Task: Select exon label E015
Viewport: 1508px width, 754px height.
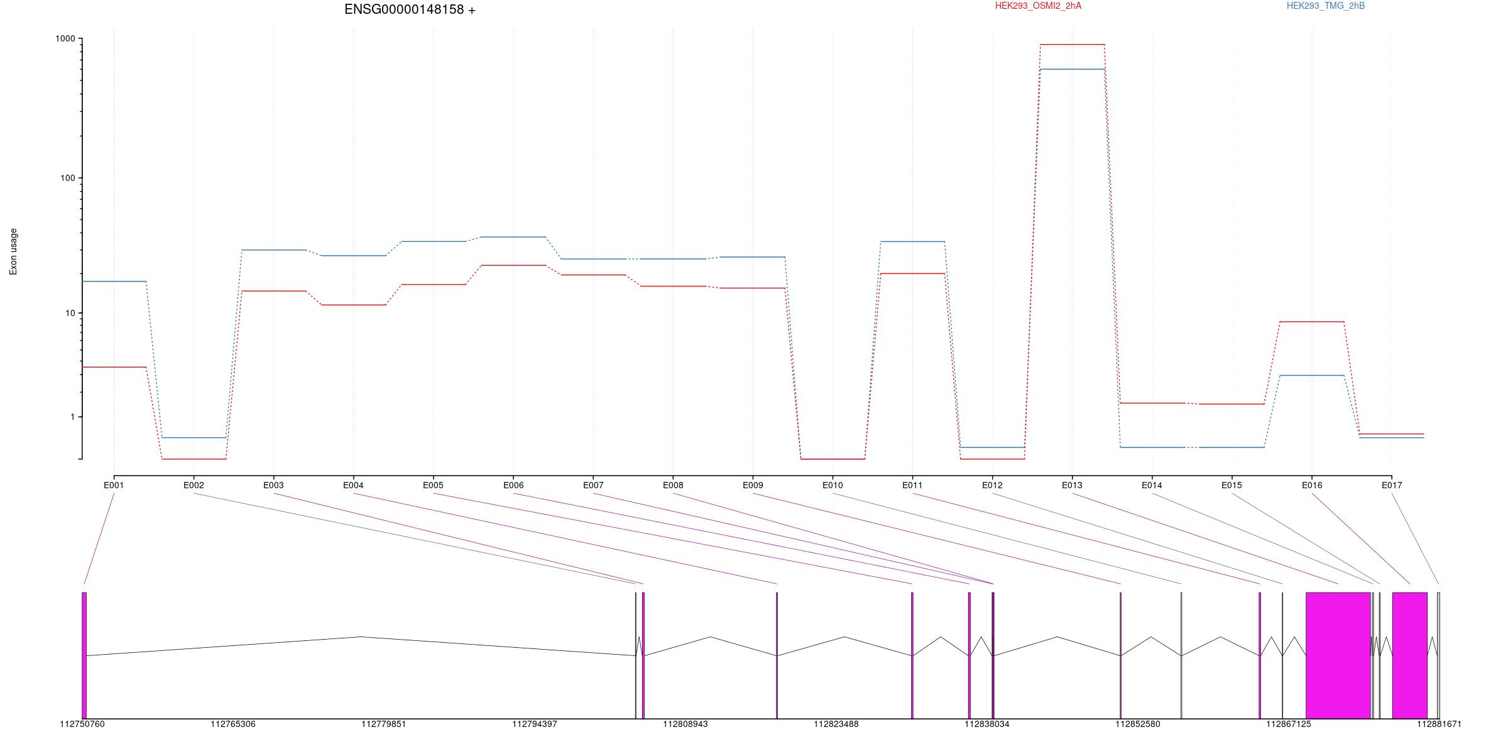Action: pos(1232,485)
